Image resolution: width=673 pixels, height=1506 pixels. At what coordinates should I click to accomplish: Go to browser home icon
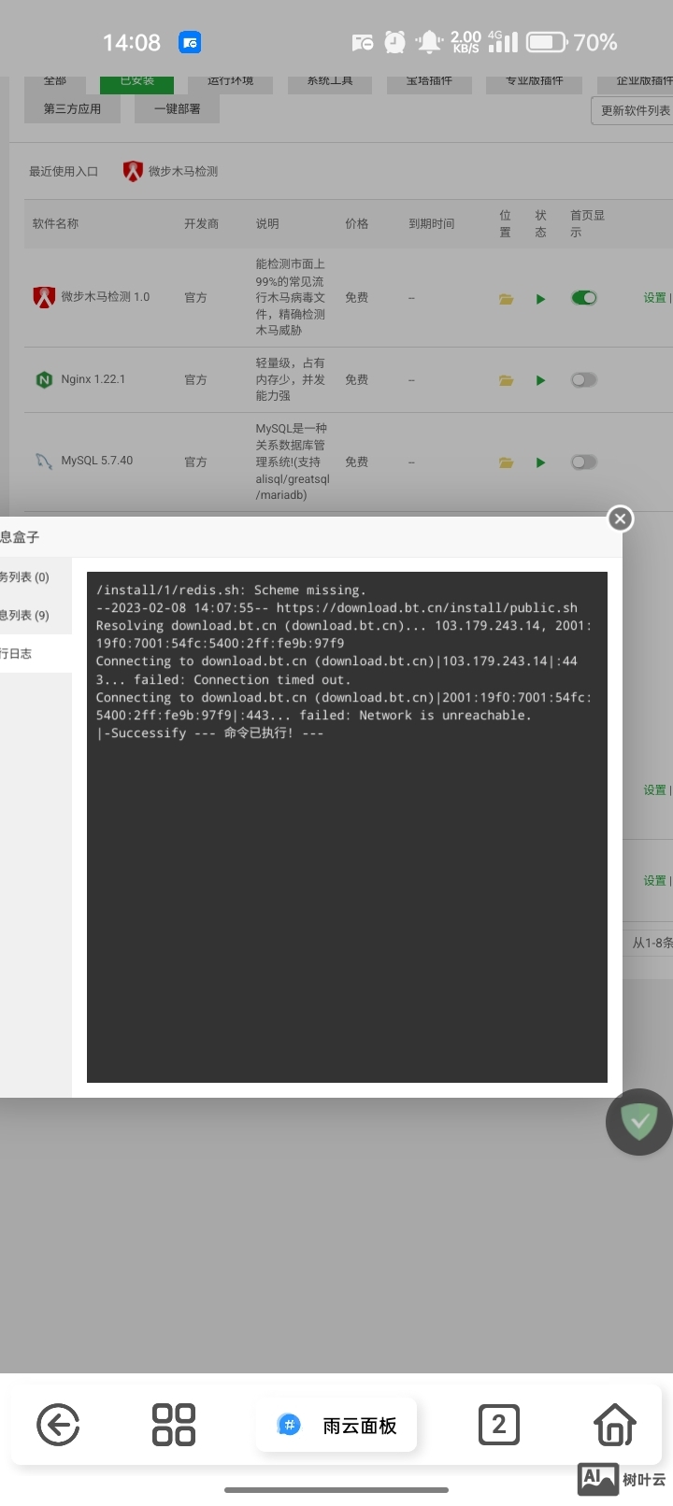615,1425
